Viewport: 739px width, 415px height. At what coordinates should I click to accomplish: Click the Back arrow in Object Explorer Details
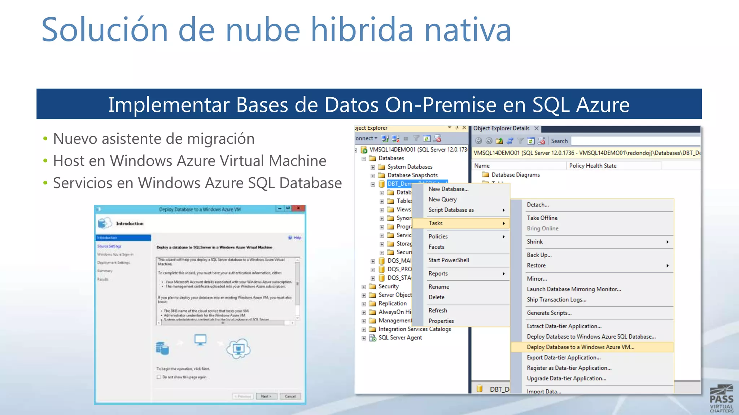pyautogui.click(x=478, y=141)
